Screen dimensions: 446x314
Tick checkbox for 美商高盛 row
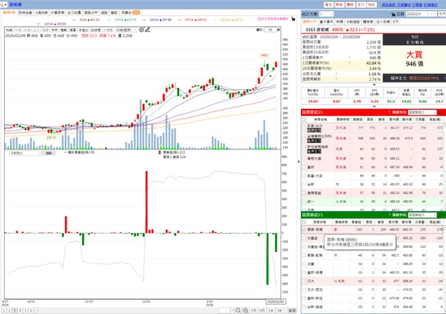click(x=304, y=193)
